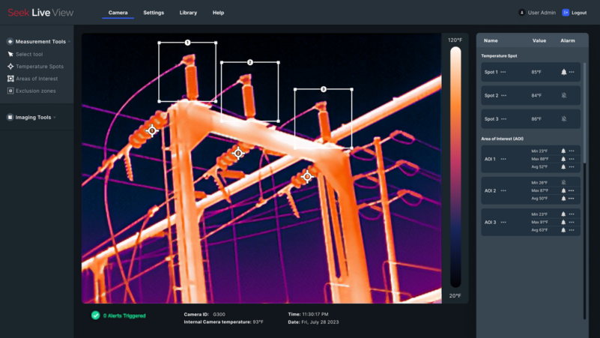Click the Seek Live View logo
Screen dimensions: 600x338
click(39, 13)
